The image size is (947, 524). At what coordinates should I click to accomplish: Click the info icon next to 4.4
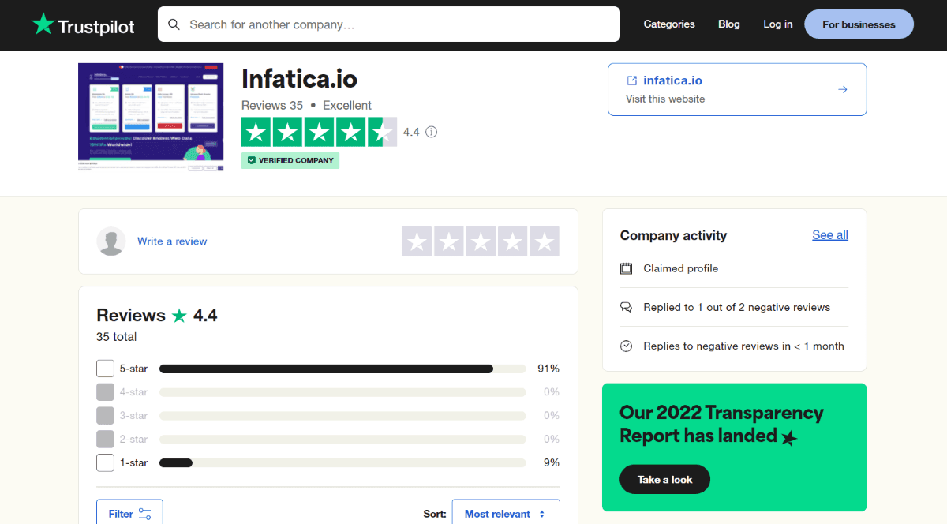(x=431, y=132)
